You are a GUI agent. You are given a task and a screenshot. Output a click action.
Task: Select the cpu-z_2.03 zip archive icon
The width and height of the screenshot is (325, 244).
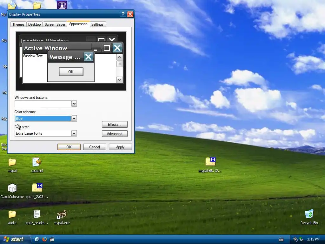pos(37,187)
